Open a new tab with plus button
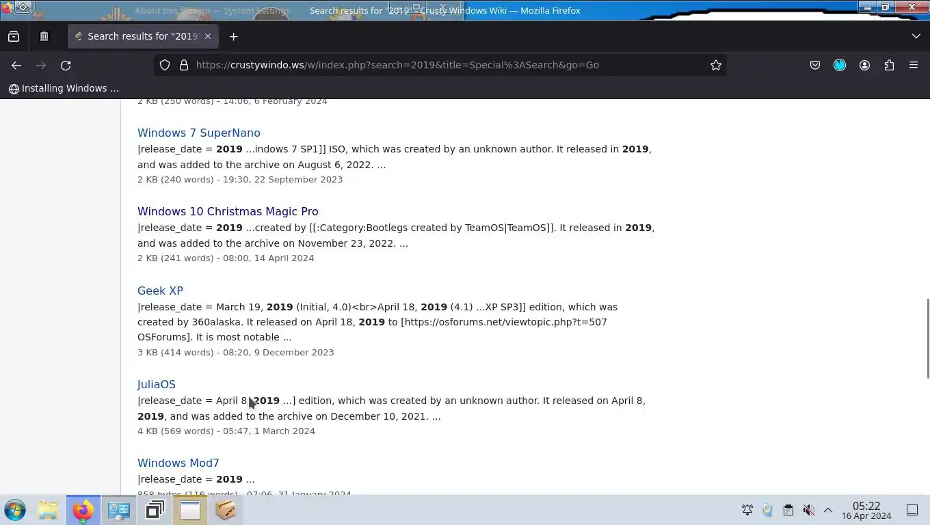 coord(233,36)
